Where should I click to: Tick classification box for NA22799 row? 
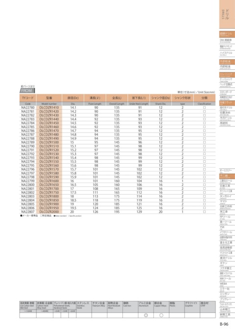(x=204, y=181)
